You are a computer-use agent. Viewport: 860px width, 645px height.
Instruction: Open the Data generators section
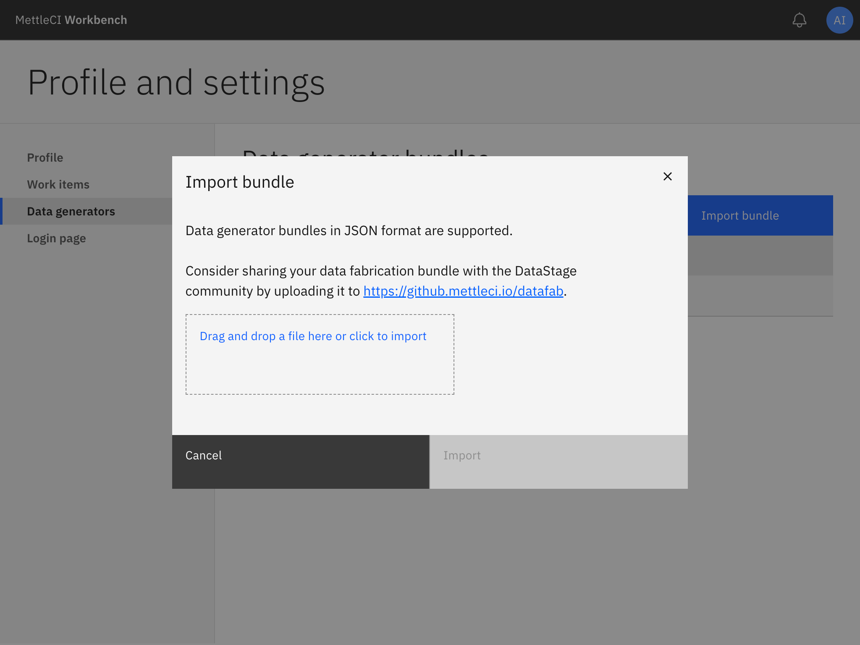pyautogui.click(x=71, y=211)
